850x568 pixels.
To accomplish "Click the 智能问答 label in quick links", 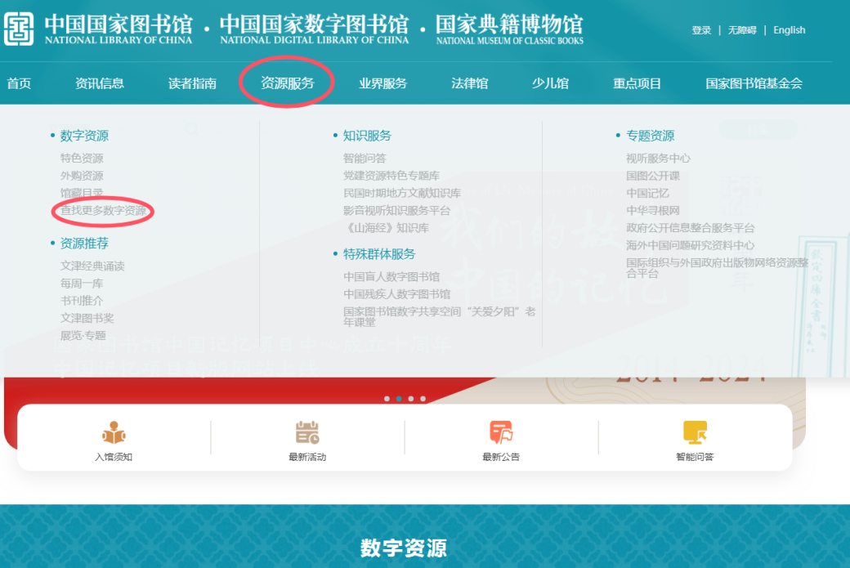I will click(x=695, y=457).
